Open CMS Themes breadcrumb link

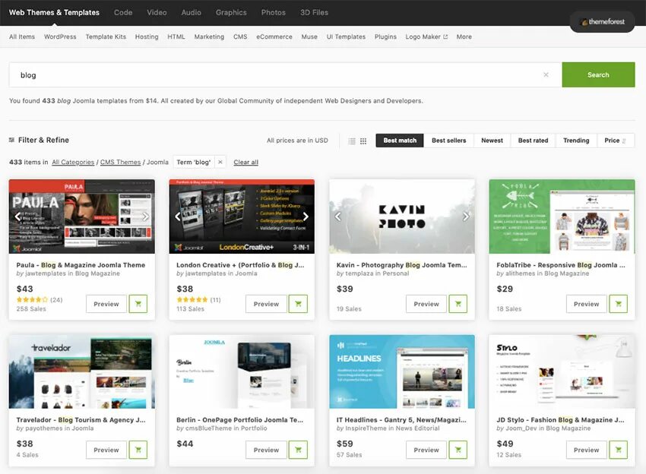(120, 163)
